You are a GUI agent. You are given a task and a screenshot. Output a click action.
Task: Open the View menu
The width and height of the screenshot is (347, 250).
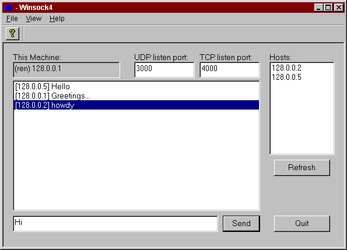point(34,19)
